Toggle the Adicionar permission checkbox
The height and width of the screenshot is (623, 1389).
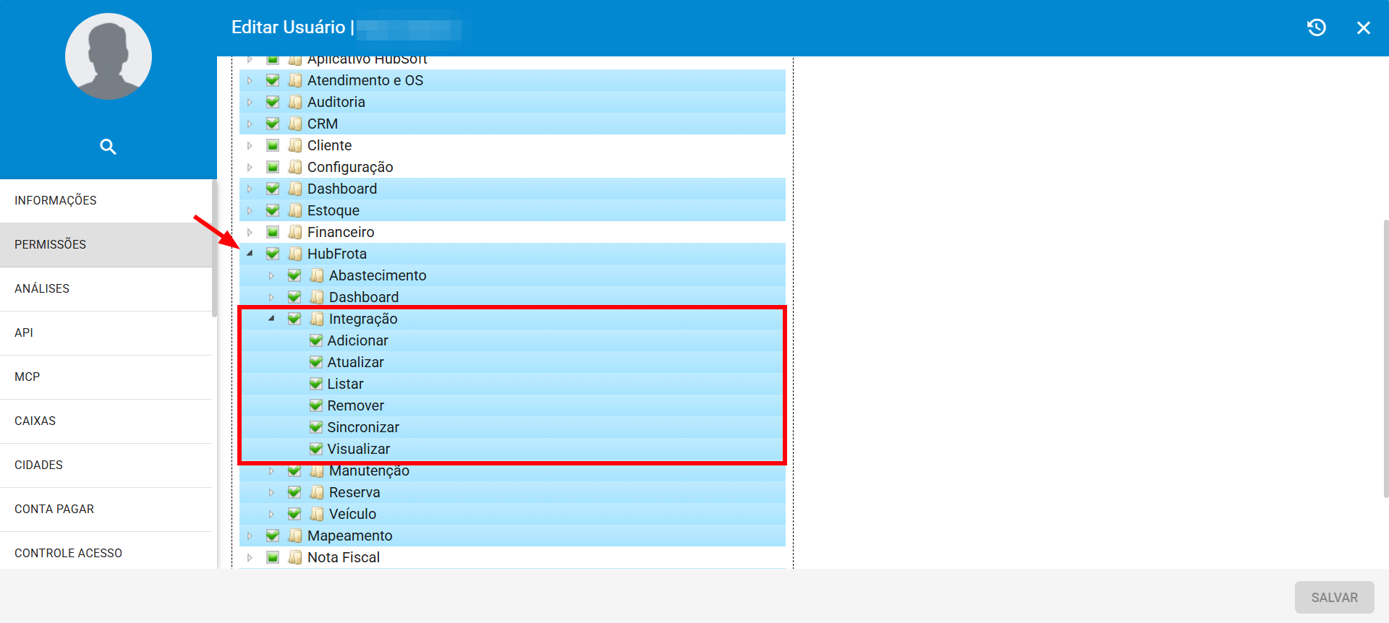[x=316, y=340]
